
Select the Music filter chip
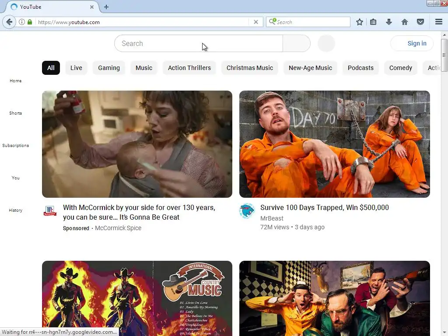[144, 68]
